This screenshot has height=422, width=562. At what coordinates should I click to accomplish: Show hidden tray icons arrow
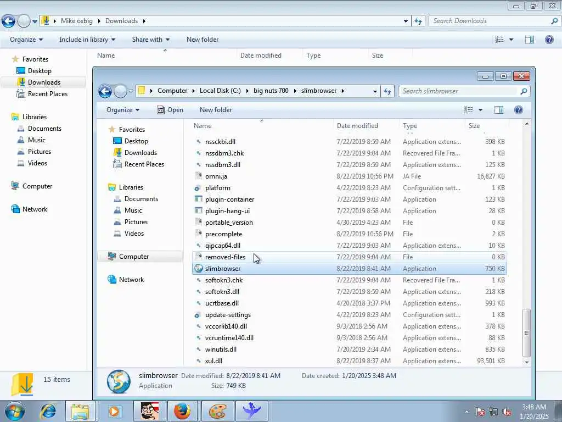click(467, 412)
